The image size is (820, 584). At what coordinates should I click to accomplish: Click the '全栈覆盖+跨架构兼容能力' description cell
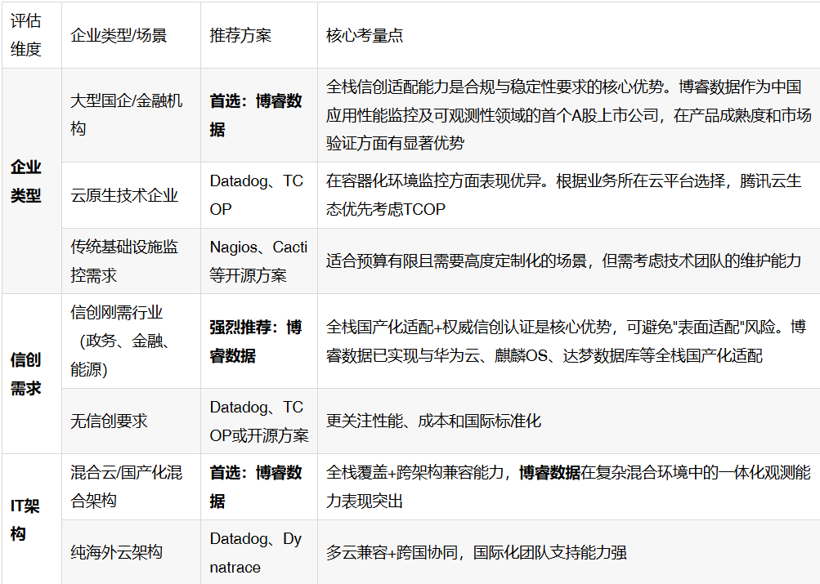click(x=569, y=486)
